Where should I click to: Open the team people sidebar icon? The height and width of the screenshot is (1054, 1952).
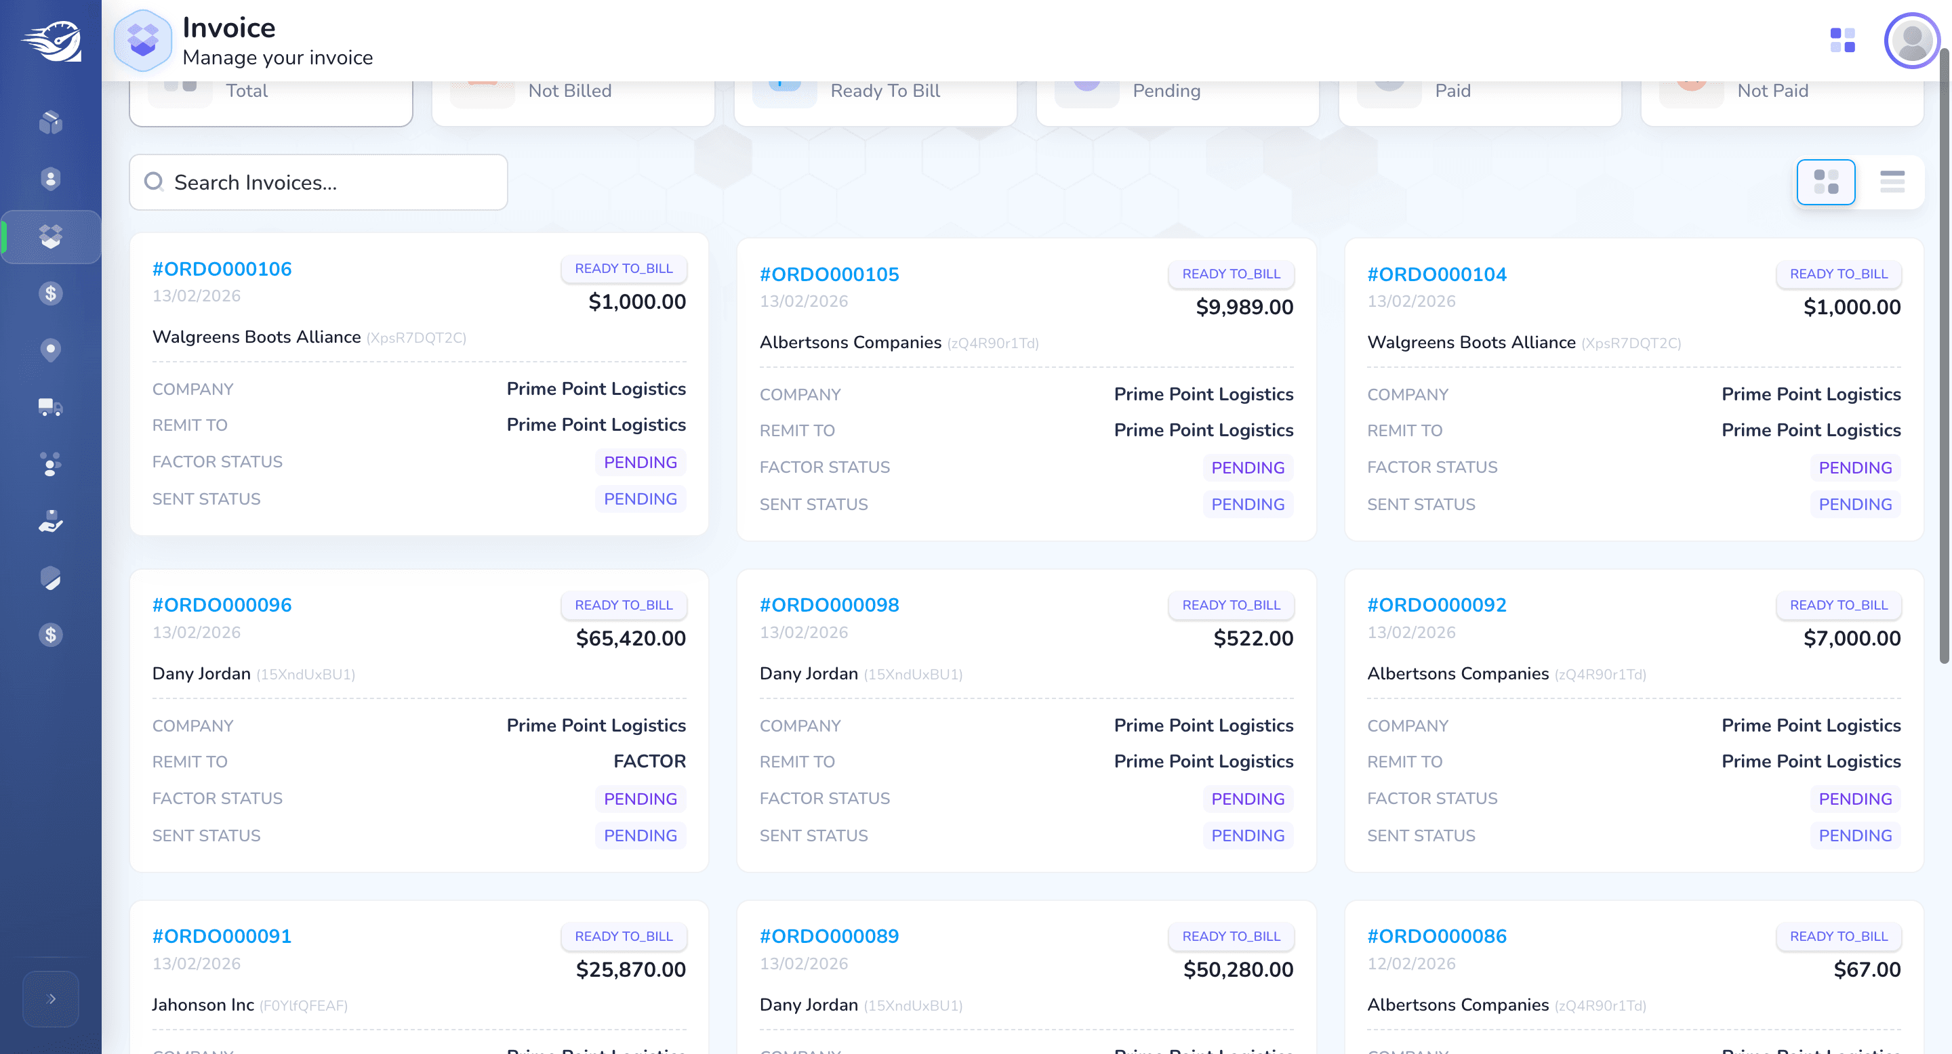click(51, 464)
